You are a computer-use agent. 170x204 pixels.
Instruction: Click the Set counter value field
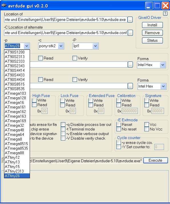click(159, 147)
